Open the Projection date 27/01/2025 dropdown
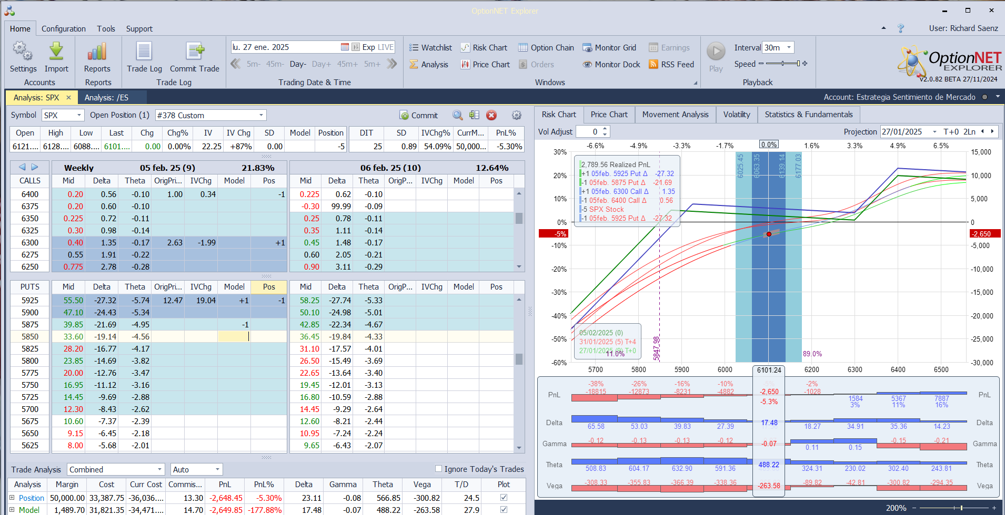Screen dimensions: 1005x515 (x=934, y=132)
